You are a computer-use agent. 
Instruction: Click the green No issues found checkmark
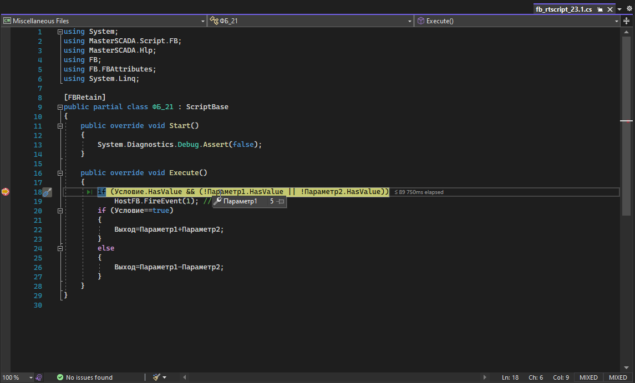coord(60,377)
